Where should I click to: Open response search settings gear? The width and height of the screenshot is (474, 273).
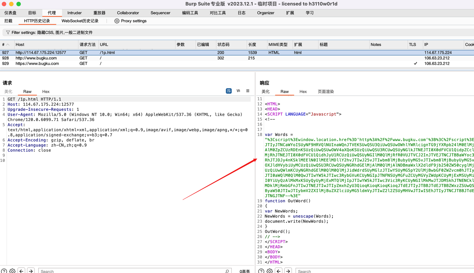(x=270, y=271)
